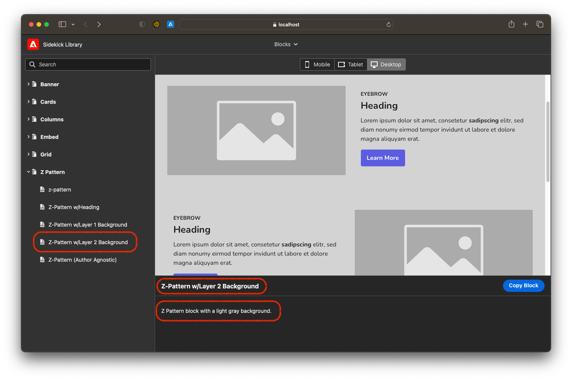Click the AEM extension icon in toolbar
Viewport: 572px width, 380px height.
[170, 24]
